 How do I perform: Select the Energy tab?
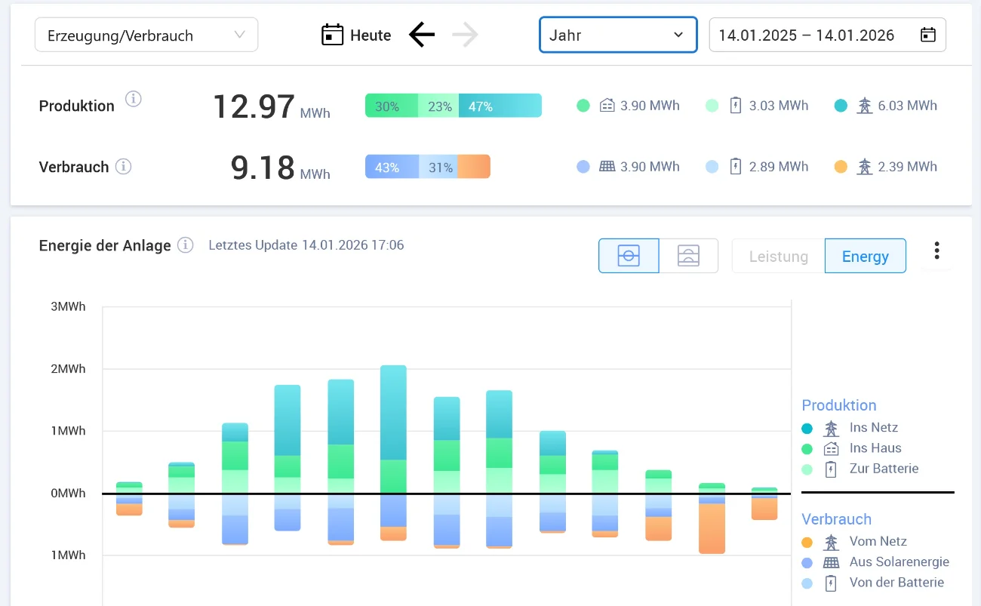pyautogui.click(x=865, y=256)
